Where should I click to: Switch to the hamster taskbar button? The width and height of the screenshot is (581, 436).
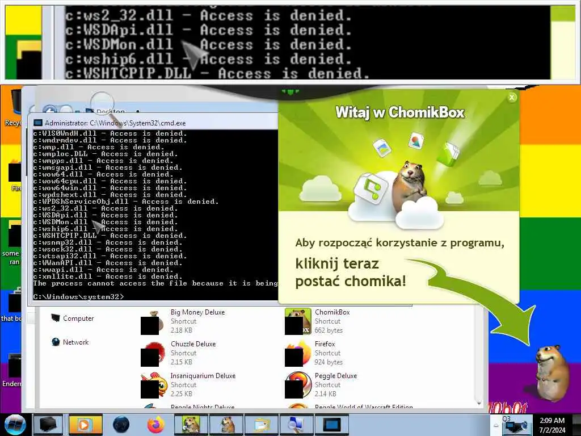coord(227,425)
